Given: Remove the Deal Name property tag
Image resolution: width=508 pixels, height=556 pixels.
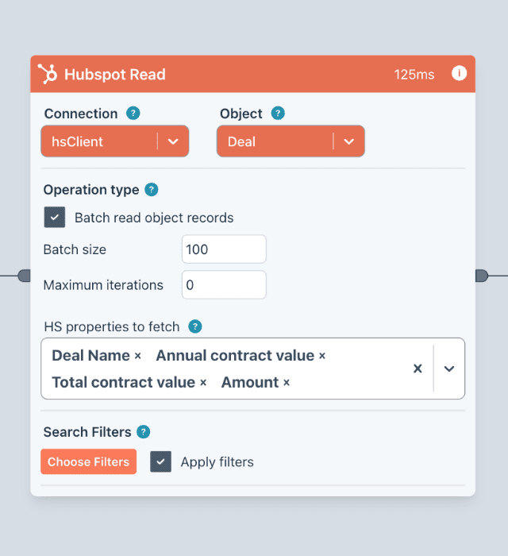Looking at the screenshot, I should (x=138, y=356).
